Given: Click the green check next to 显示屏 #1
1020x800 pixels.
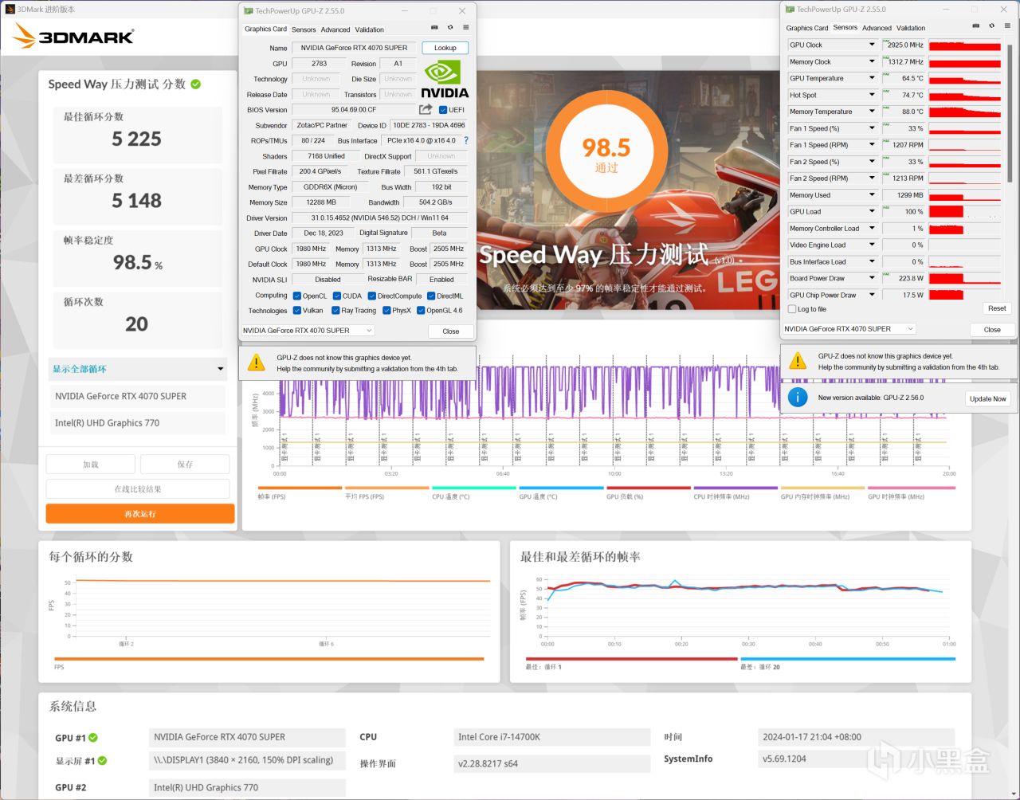Looking at the screenshot, I should [102, 760].
